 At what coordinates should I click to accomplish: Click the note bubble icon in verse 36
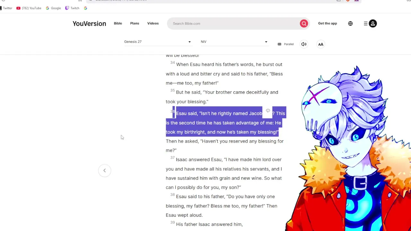(268, 111)
